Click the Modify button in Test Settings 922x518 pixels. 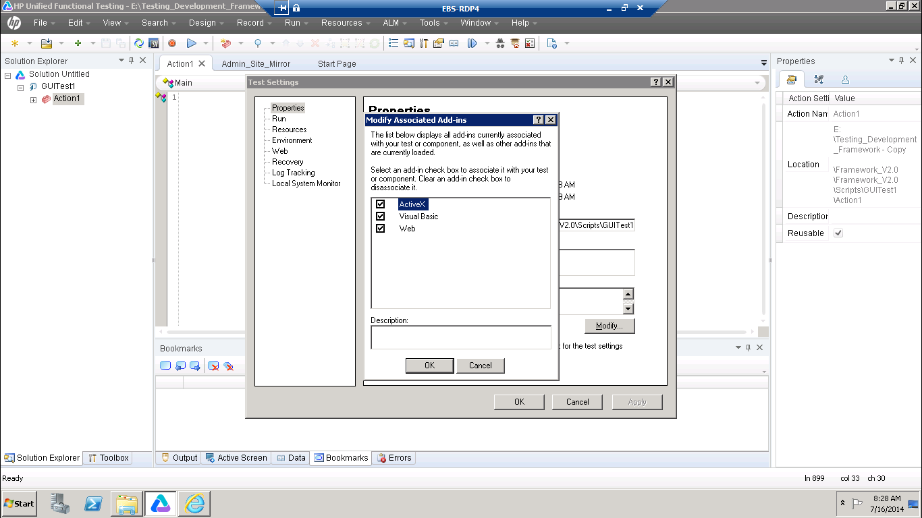[x=609, y=326]
